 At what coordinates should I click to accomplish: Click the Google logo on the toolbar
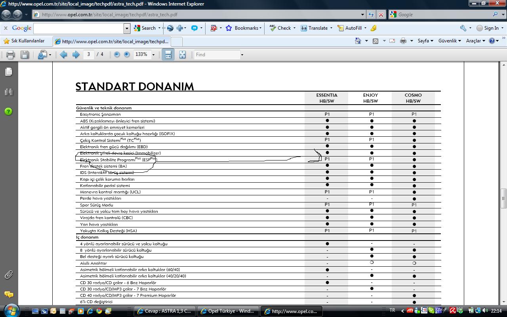(x=22, y=28)
